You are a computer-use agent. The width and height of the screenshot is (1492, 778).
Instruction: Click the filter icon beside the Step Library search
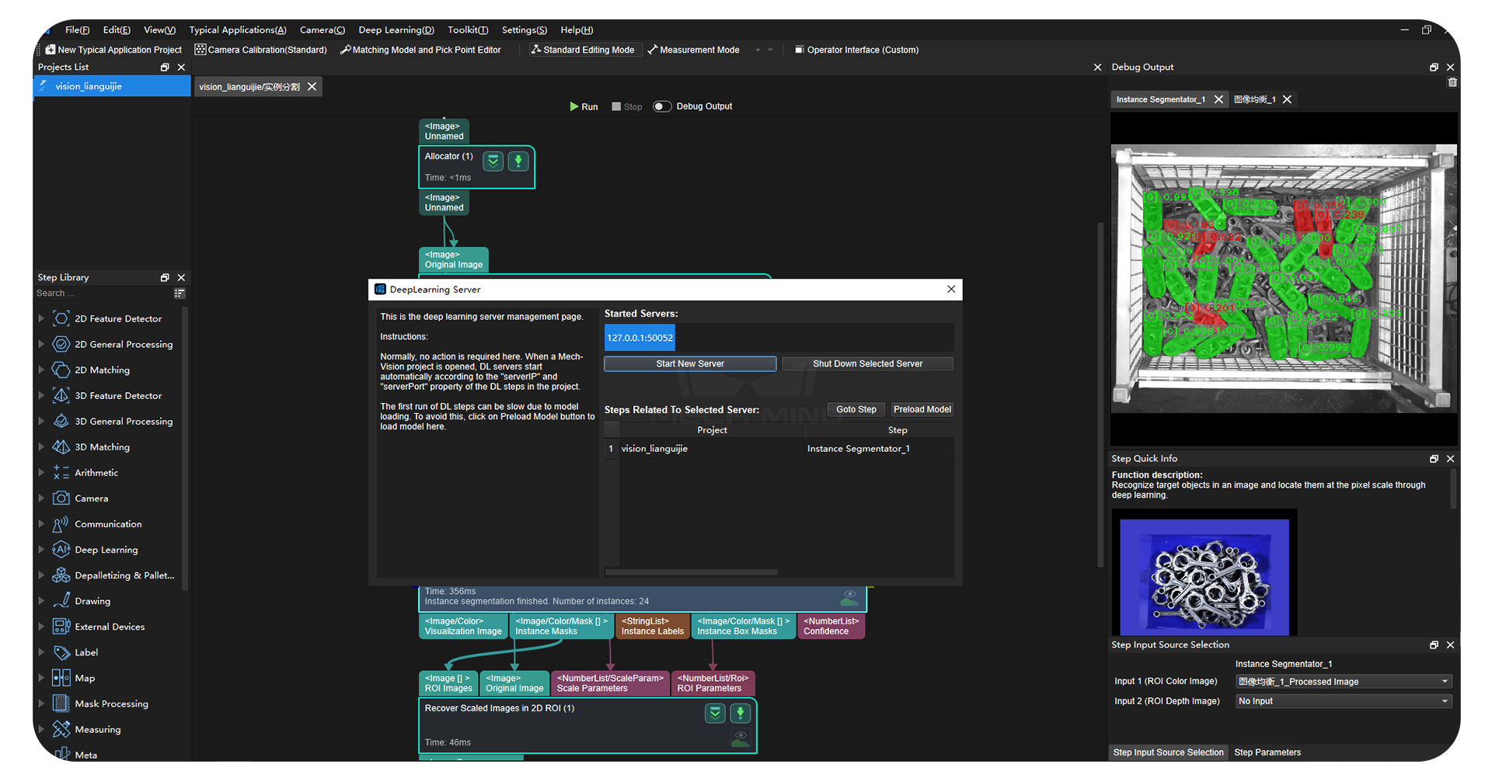(179, 293)
